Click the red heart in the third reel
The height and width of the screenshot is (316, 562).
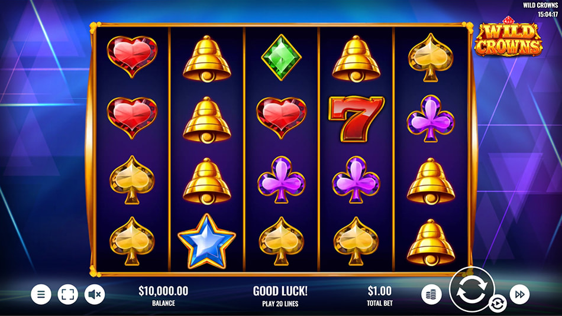click(x=282, y=118)
